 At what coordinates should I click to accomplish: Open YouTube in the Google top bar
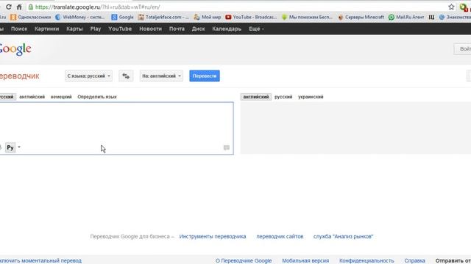click(x=120, y=29)
